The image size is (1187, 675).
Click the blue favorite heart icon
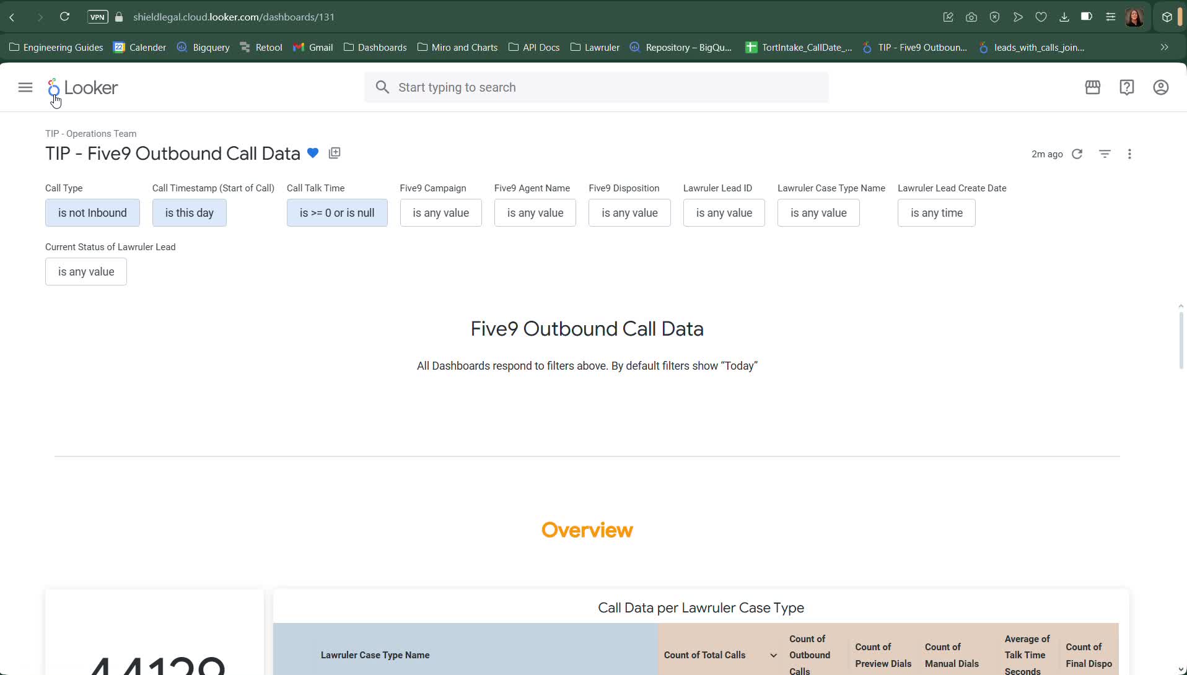313,153
